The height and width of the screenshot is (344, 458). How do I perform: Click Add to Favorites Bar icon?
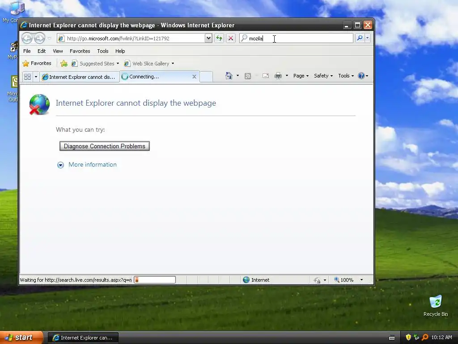(x=64, y=63)
